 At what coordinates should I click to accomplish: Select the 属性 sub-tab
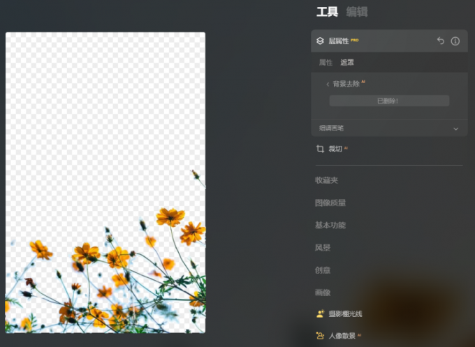326,63
